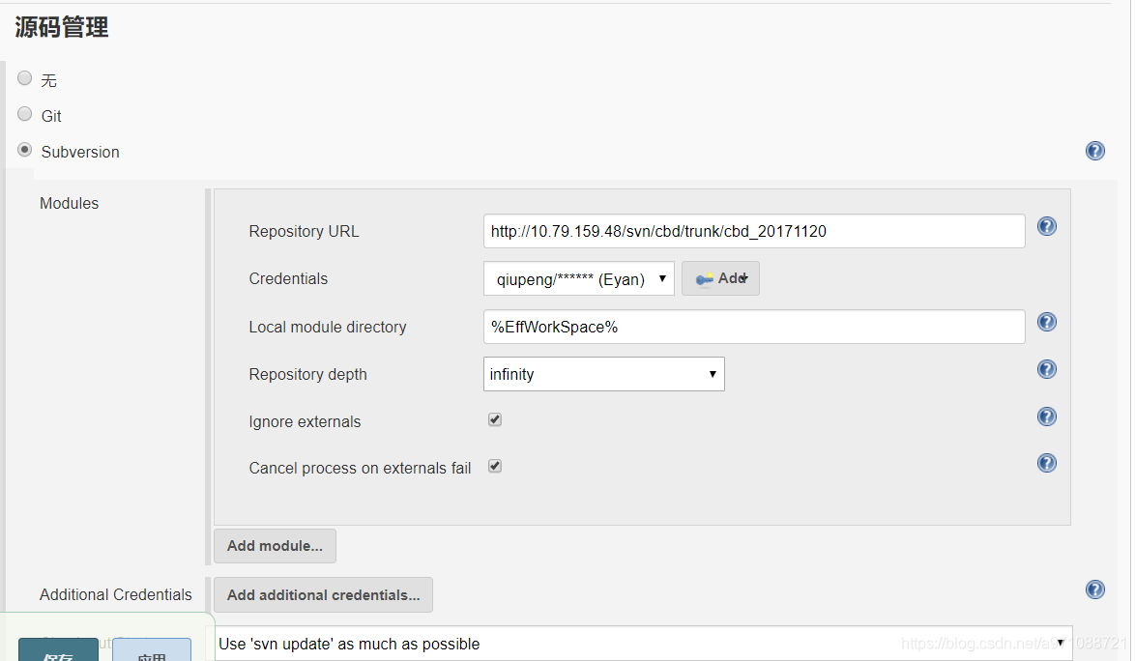The width and height of the screenshot is (1135, 661).
Task: Show help for Repository URL
Action: 1047,226
